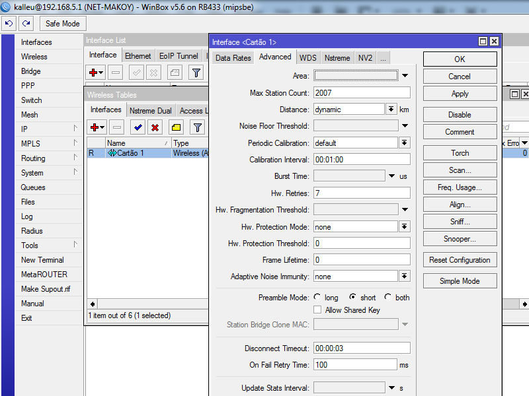Switch to NV2 tab

tap(365, 58)
